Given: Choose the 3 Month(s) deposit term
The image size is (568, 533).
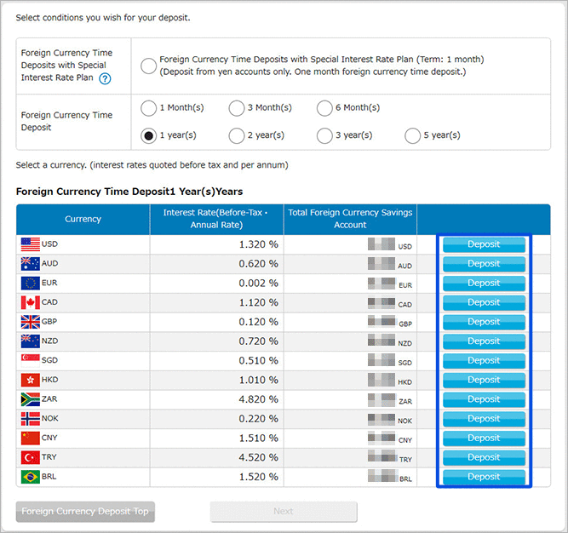Looking at the screenshot, I should [237, 108].
